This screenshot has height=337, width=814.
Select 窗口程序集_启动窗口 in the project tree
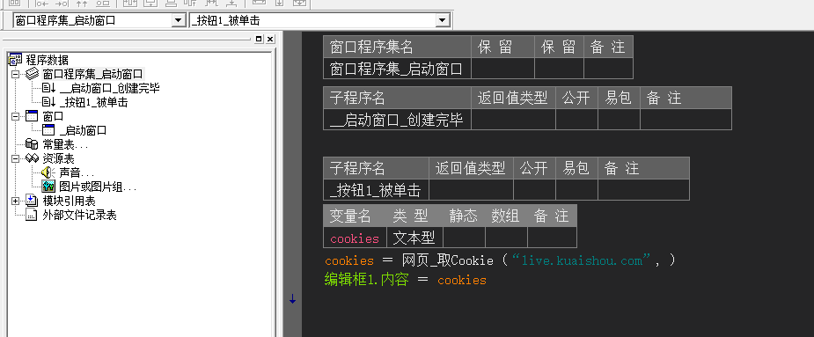[92, 74]
